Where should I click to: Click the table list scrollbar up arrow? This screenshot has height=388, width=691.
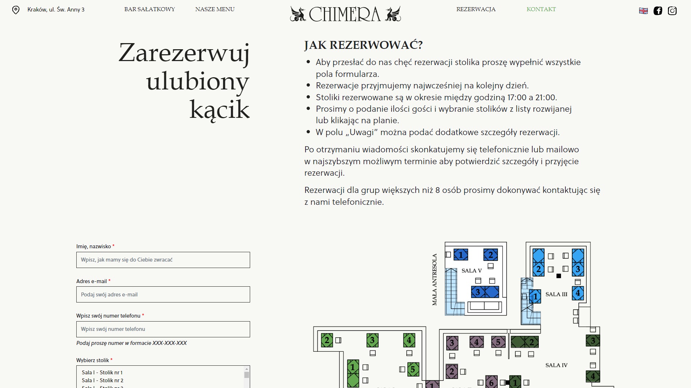(247, 369)
